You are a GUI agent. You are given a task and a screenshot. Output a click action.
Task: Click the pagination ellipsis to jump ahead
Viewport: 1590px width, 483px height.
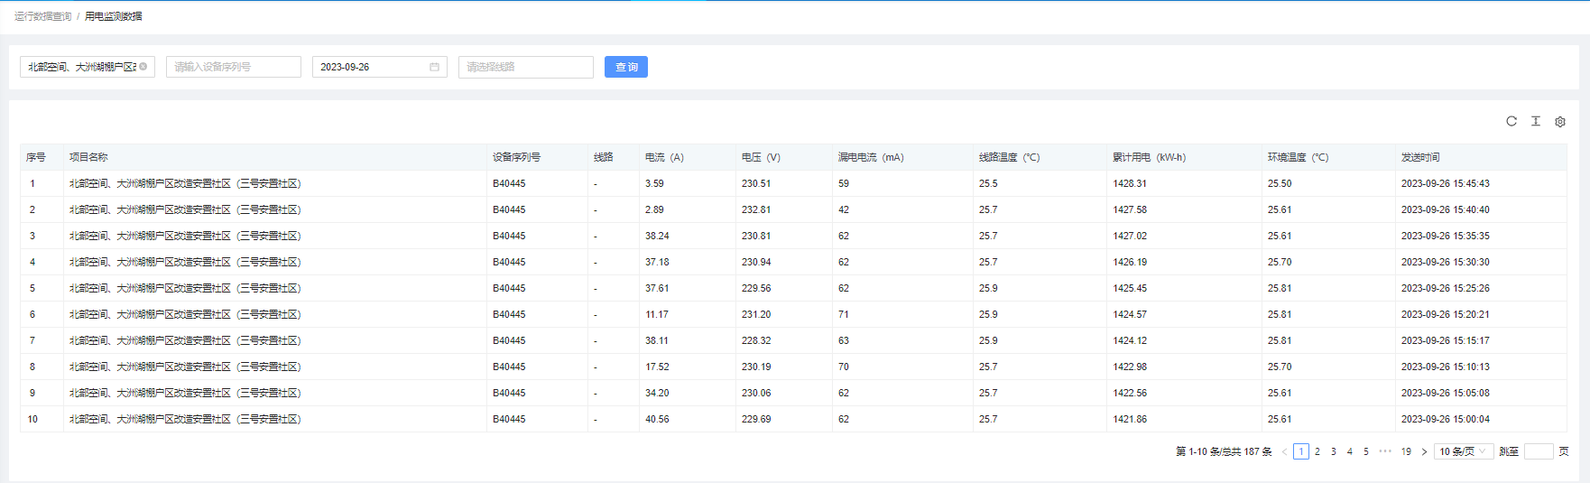coord(1385,451)
